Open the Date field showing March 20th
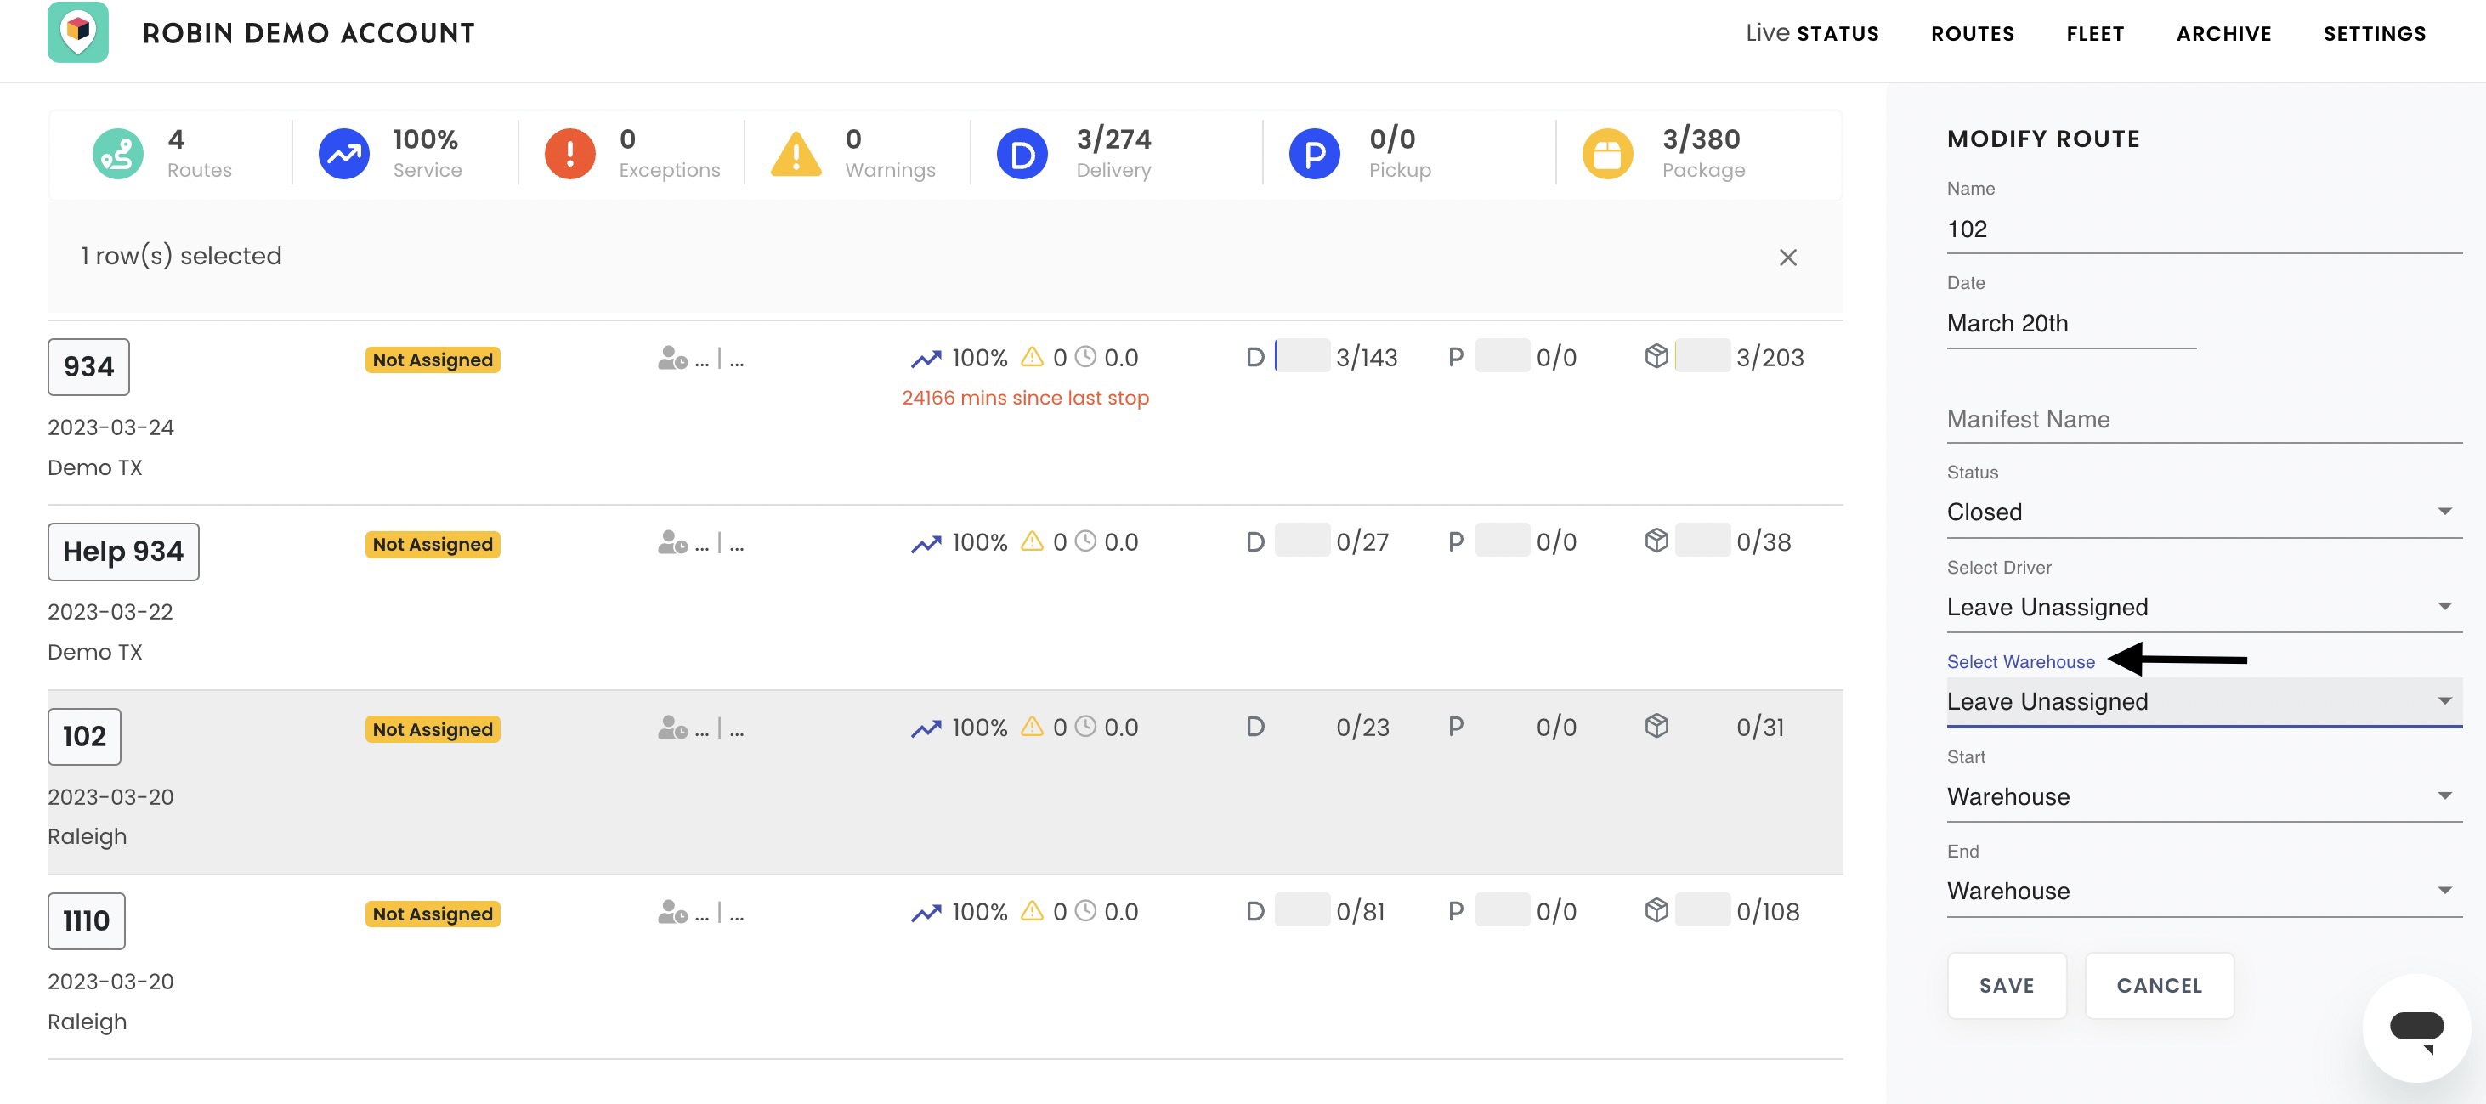The width and height of the screenshot is (2486, 1104). 2071,323
